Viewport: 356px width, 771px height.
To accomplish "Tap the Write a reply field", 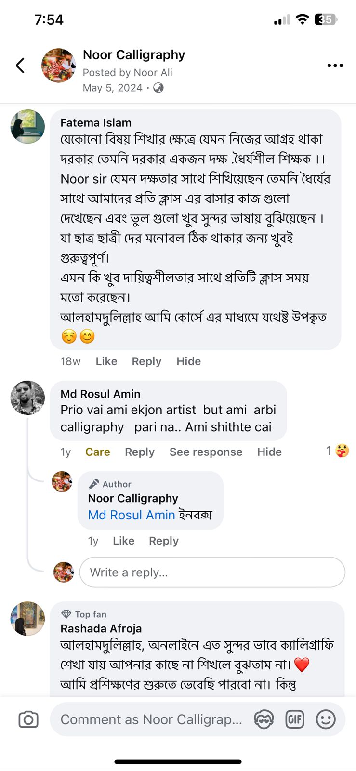I will [212, 572].
